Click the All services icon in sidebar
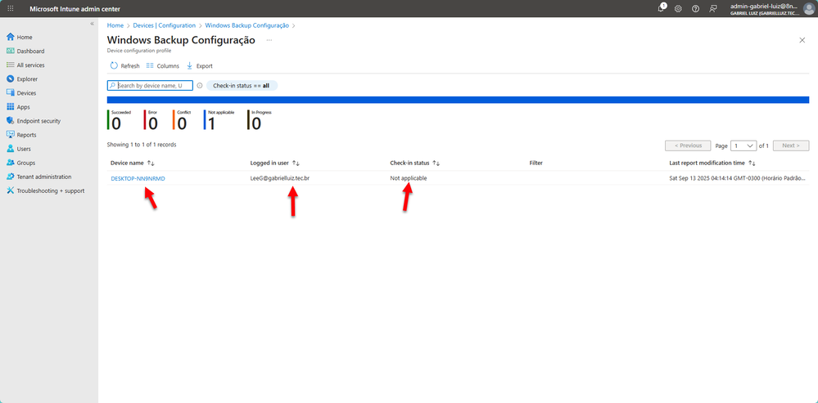818x403 pixels. point(10,65)
